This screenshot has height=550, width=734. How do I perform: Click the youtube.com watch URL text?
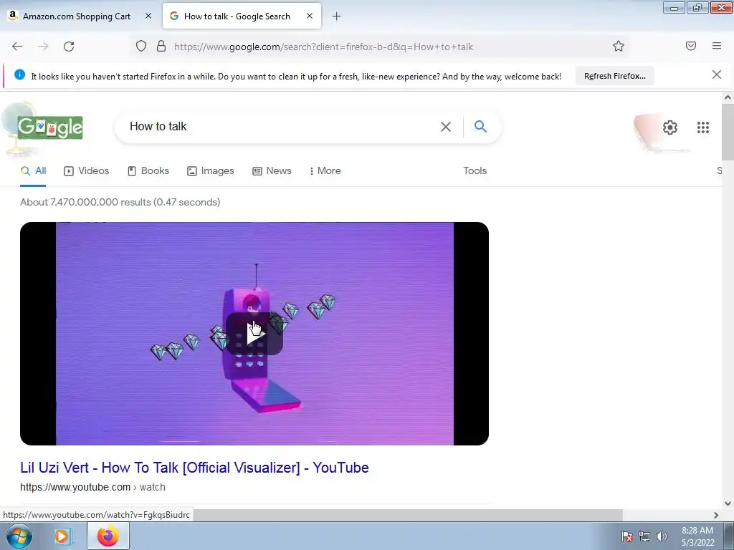click(x=92, y=487)
